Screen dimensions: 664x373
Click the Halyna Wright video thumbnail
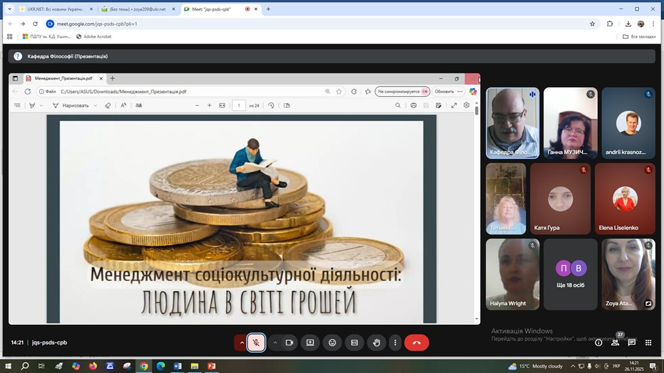pyautogui.click(x=513, y=274)
